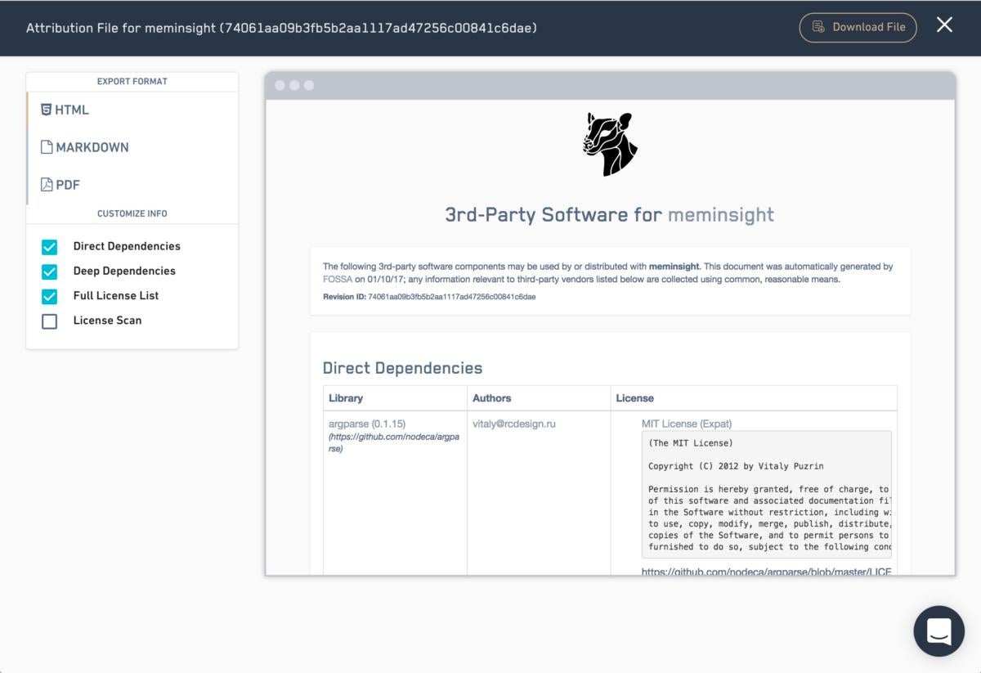The width and height of the screenshot is (981, 673).
Task: Click the HTML5 icon
Action: point(47,110)
